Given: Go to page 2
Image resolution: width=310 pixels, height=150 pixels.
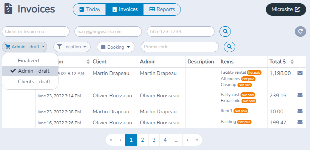Looking at the screenshot, I should coord(142,140).
